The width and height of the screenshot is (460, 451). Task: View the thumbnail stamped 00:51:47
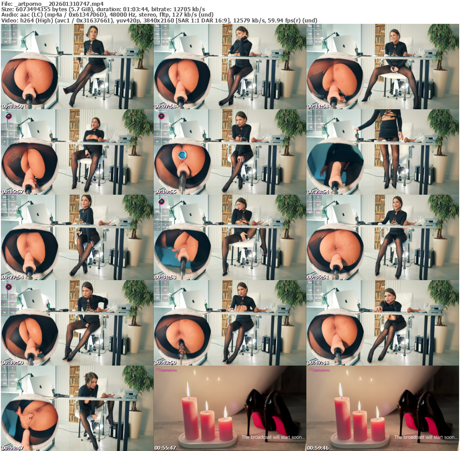[77, 408]
